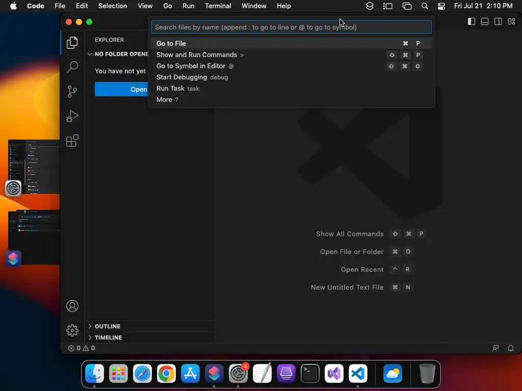Screen dimensions: 522x391
Task: Open the Run and Debug view icon
Action: tap(72, 116)
